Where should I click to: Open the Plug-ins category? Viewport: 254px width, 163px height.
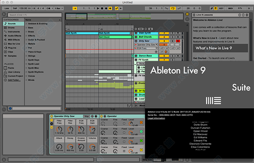pos(14,48)
